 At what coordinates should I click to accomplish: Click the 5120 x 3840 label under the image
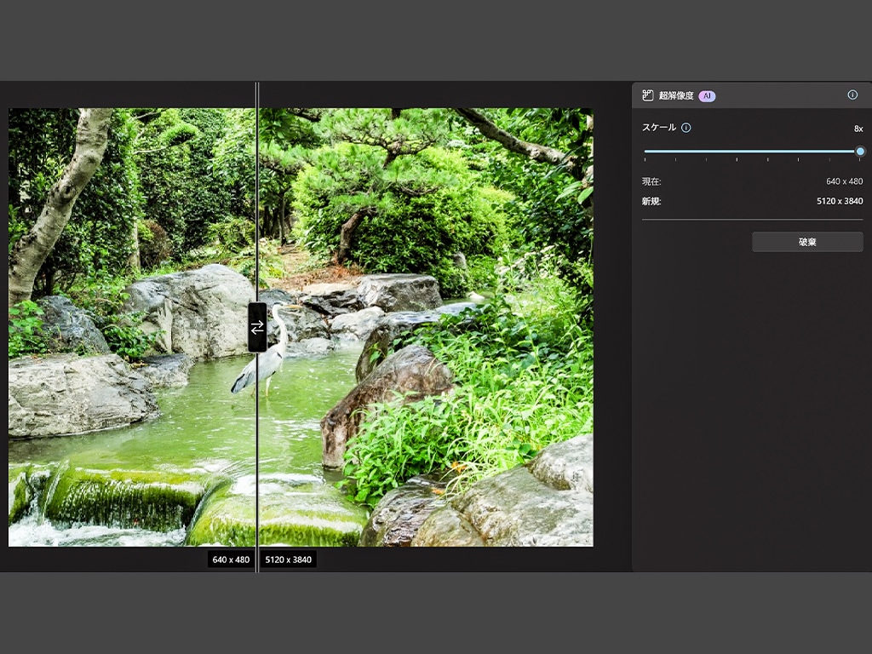tap(288, 559)
